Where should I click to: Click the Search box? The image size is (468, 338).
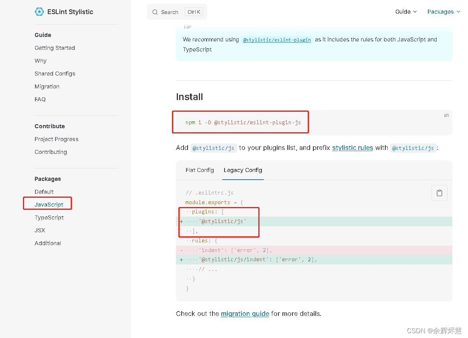point(177,12)
